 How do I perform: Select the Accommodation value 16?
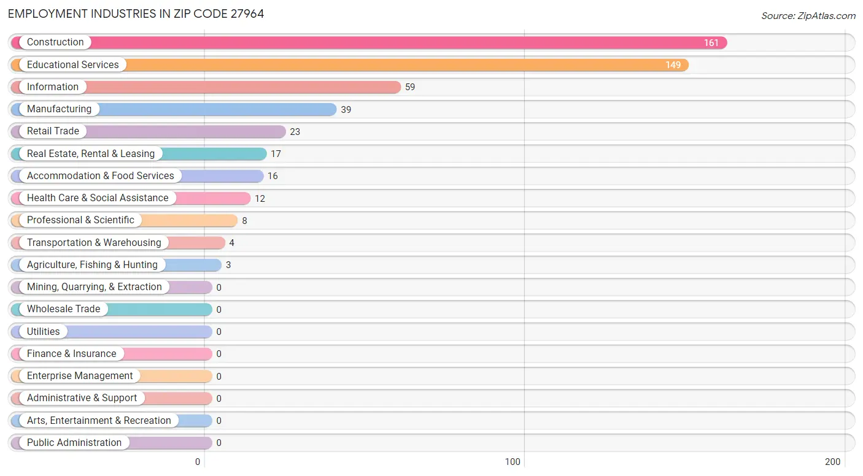(x=273, y=176)
